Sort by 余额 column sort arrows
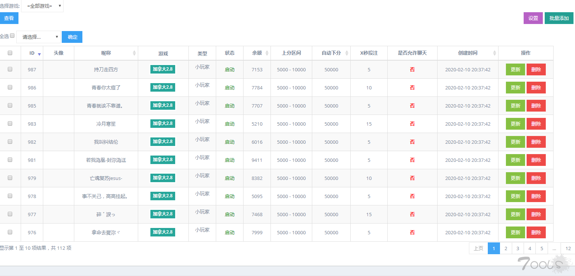 coord(267,53)
